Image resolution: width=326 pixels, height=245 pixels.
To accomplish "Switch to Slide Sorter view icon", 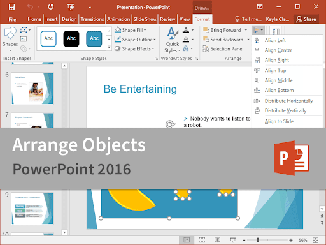I will [x=202, y=240].
